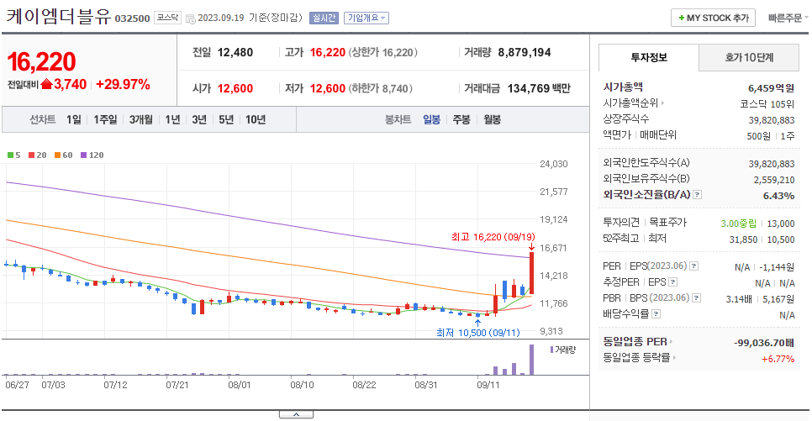The width and height of the screenshot is (812, 421).
Task: Open the 시가총액순위 link
Action: coord(633,103)
